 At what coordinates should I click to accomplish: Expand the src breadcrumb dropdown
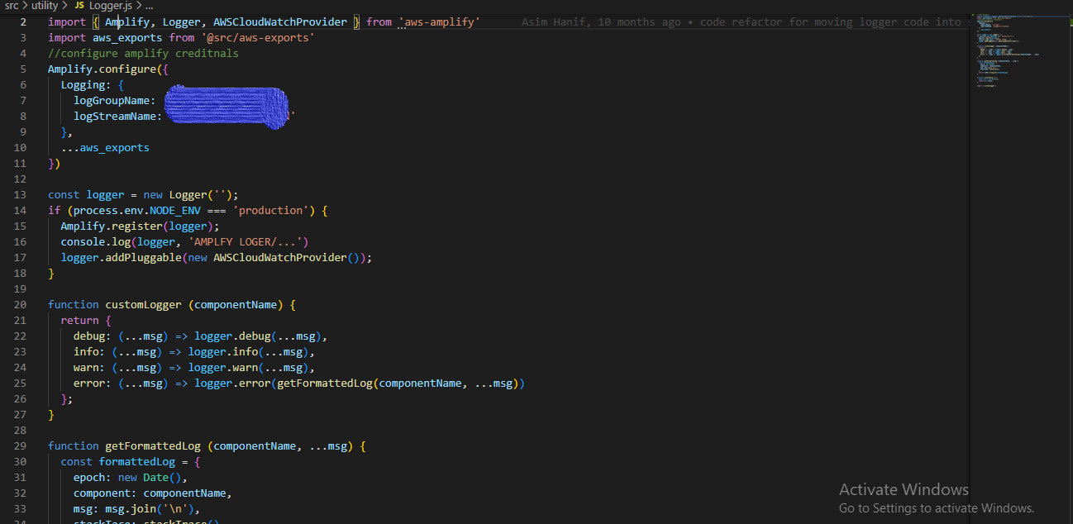11,5
